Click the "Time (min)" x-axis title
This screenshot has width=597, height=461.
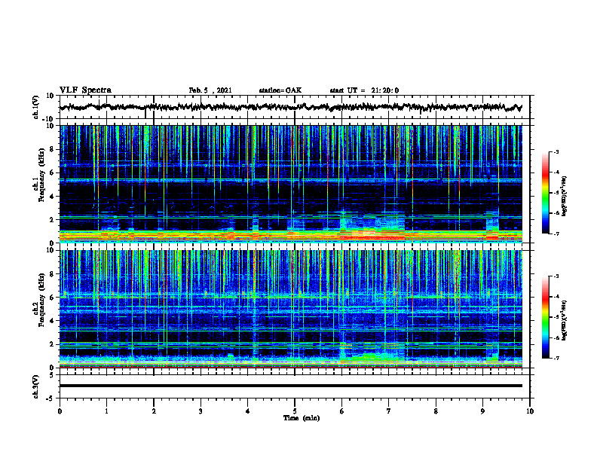click(x=302, y=418)
